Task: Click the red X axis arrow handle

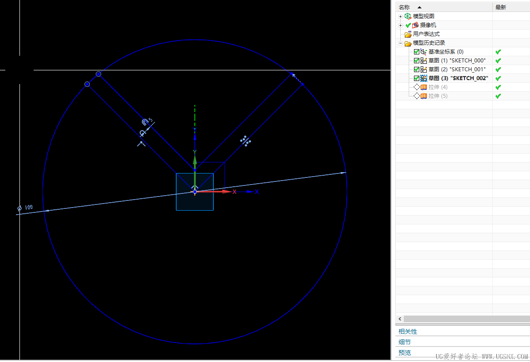Action: pos(226,192)
